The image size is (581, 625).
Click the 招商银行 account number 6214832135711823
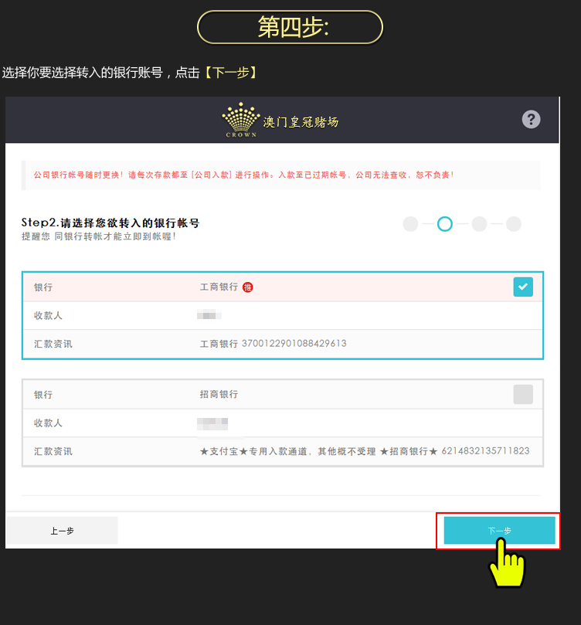click(x=485, y=450)
